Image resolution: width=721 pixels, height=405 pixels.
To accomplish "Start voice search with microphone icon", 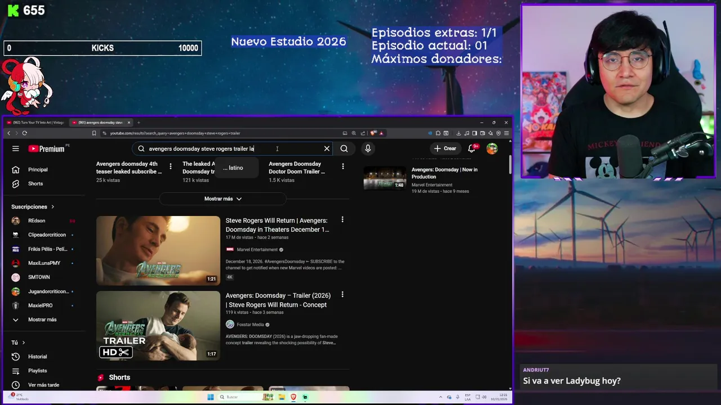I will tap(368, 148).
